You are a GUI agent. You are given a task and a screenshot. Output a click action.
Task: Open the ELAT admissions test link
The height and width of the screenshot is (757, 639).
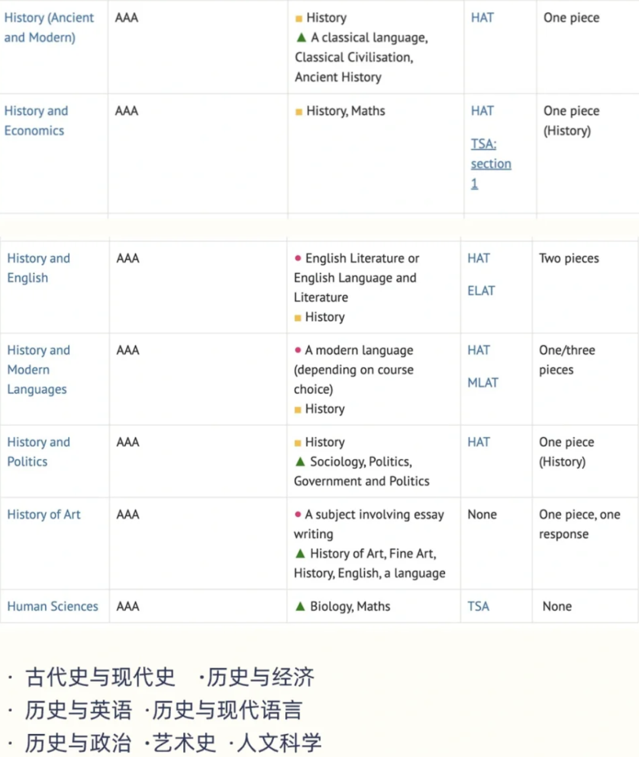pyautogui.click(x=481, y=291)
